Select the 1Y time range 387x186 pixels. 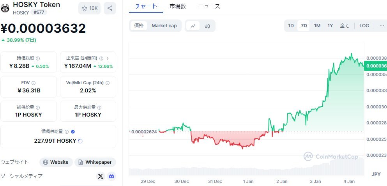coord(330,26)
